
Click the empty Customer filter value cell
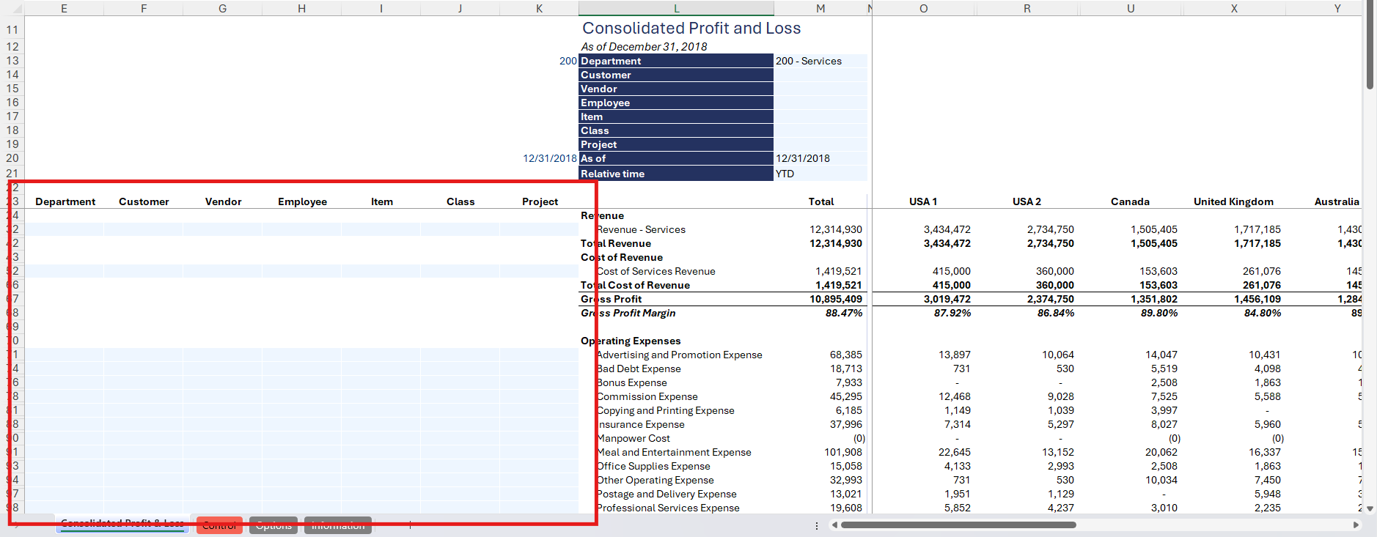click(820, 75)
